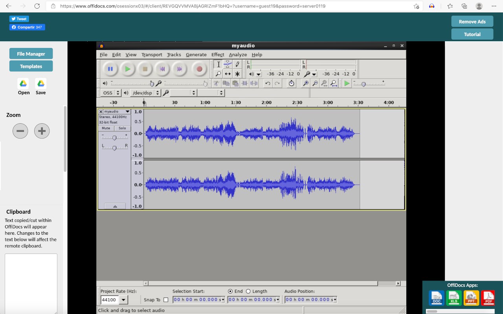
Task: Open the Edit menu
Action: click(x=116, y=55)
